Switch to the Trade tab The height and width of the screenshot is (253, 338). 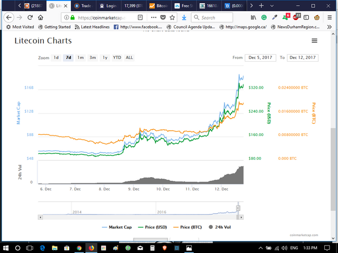click(x=83, y=6)
